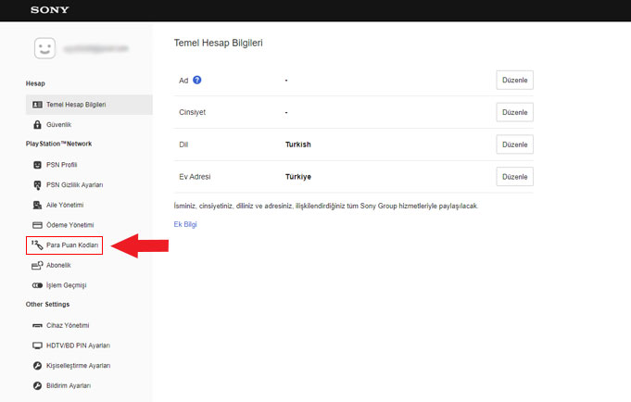Click the Abonelik icon

pyautogui.click(x=37, y=265)
